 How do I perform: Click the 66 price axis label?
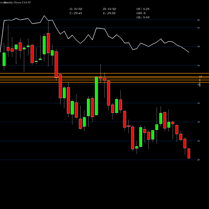tap(199, 20)
